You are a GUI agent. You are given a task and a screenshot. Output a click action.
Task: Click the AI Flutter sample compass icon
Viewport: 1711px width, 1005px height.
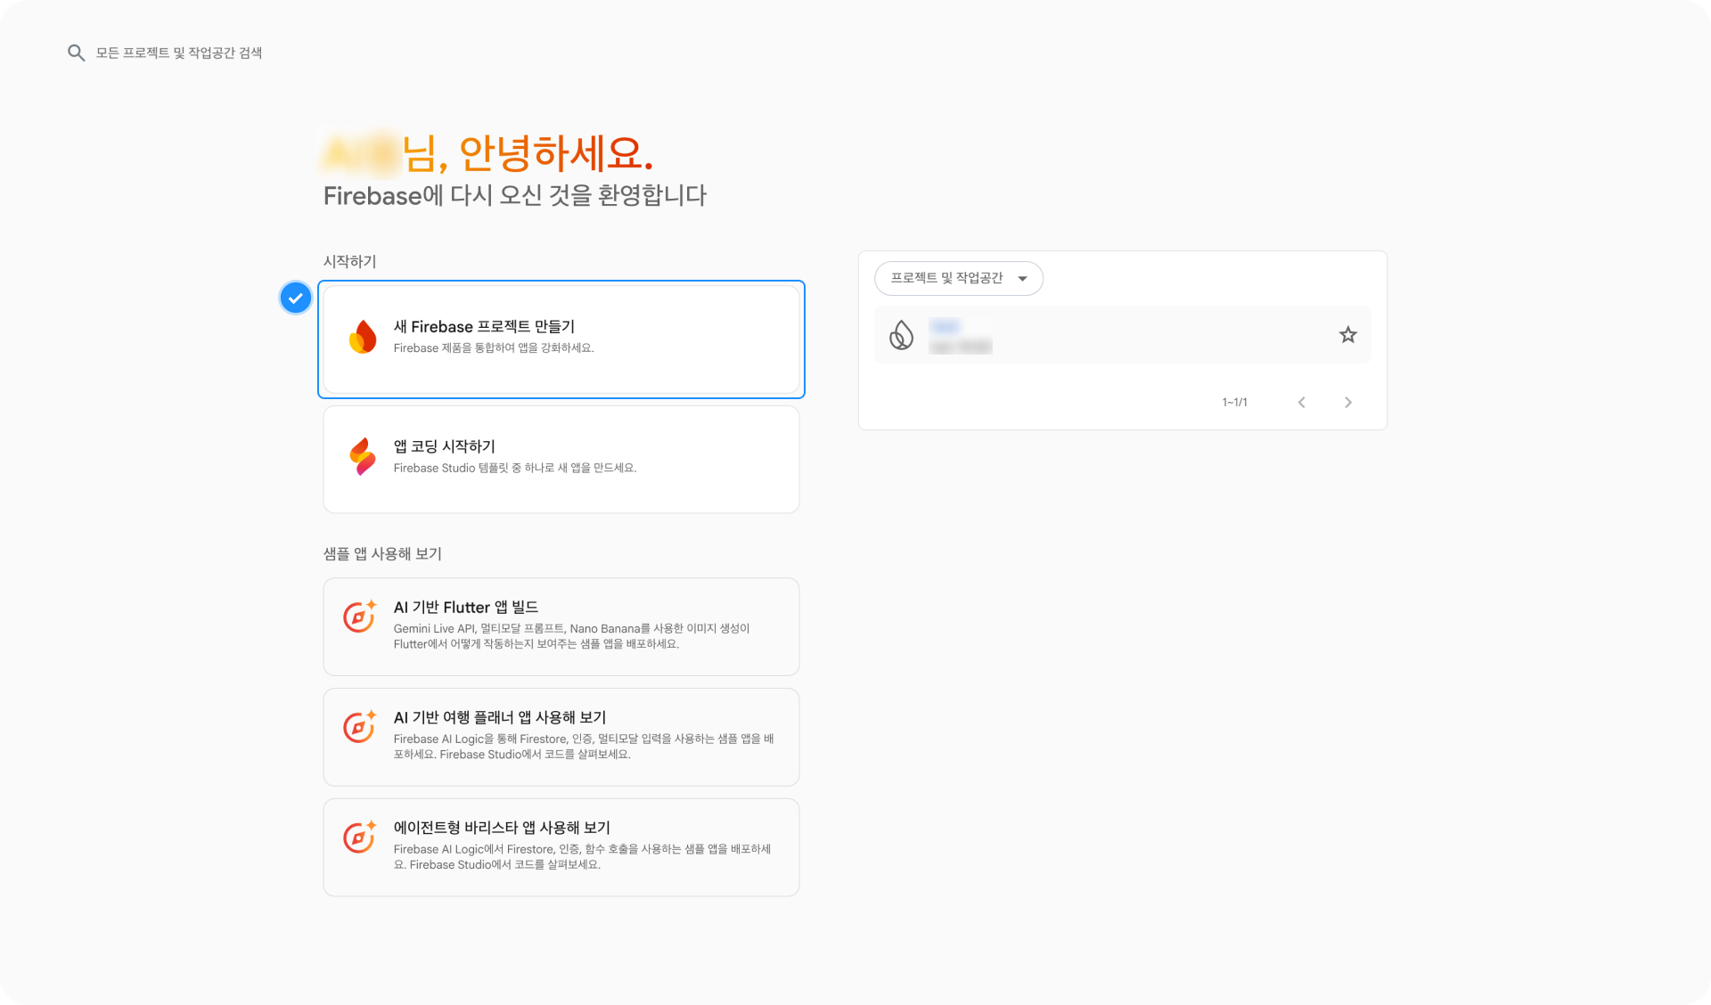(360, 616)
